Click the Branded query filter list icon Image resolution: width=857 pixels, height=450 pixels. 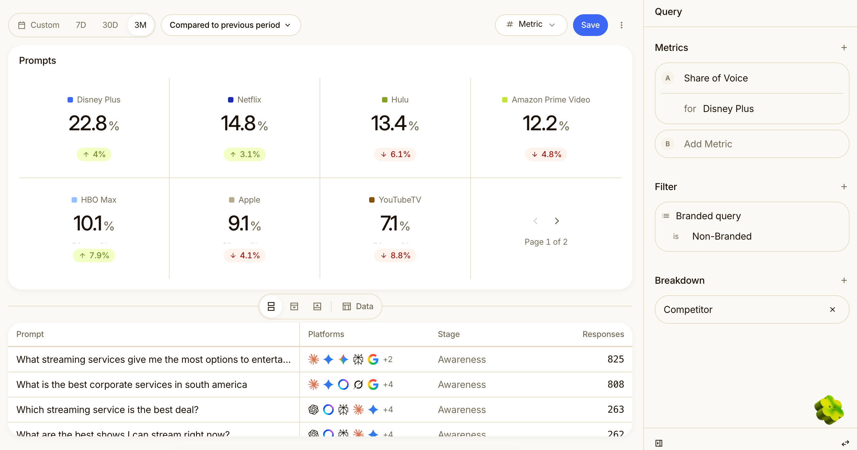coord(666,216)
